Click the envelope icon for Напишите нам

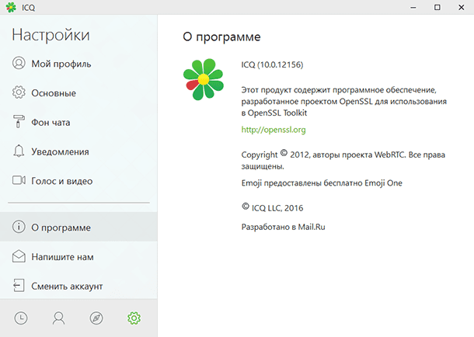[19, 256]
